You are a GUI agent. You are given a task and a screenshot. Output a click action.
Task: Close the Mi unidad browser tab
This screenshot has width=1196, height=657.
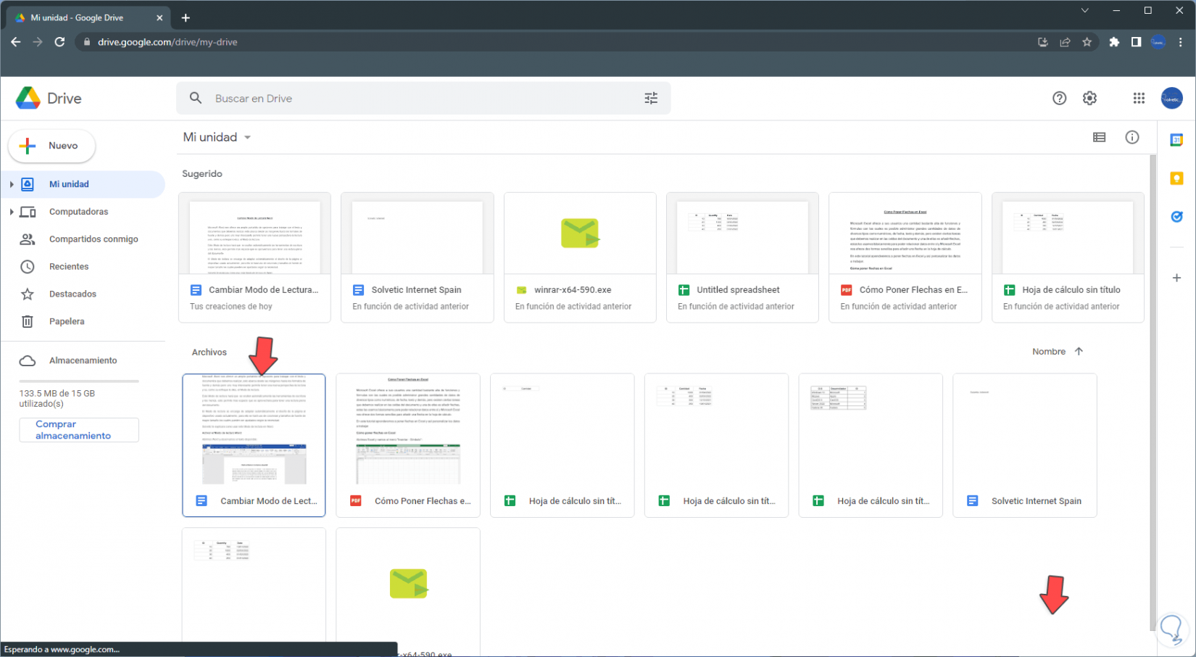coord(159,17)
